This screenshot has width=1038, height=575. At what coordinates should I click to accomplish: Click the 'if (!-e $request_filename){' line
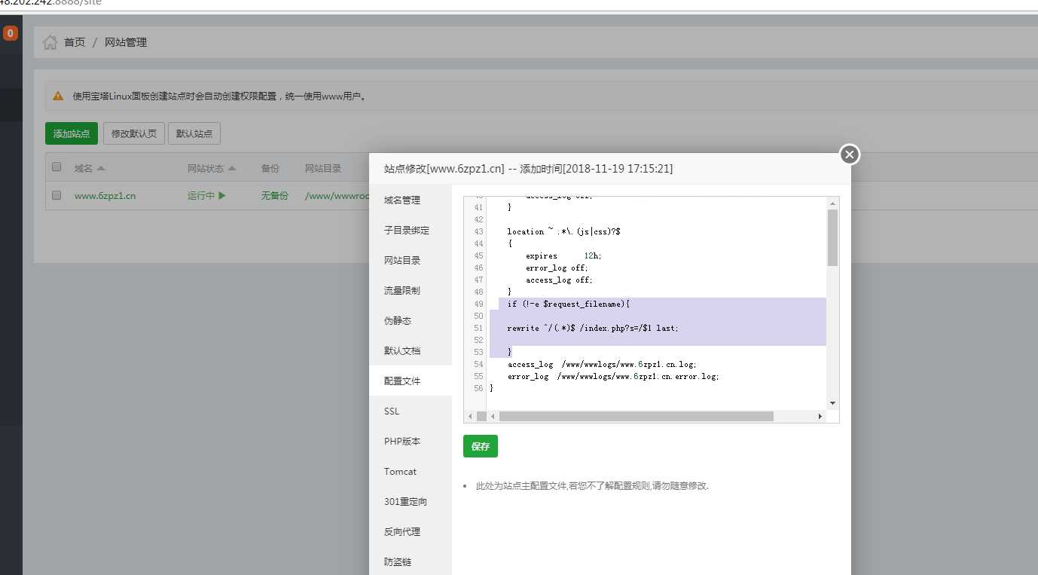(x=569, y=304)
